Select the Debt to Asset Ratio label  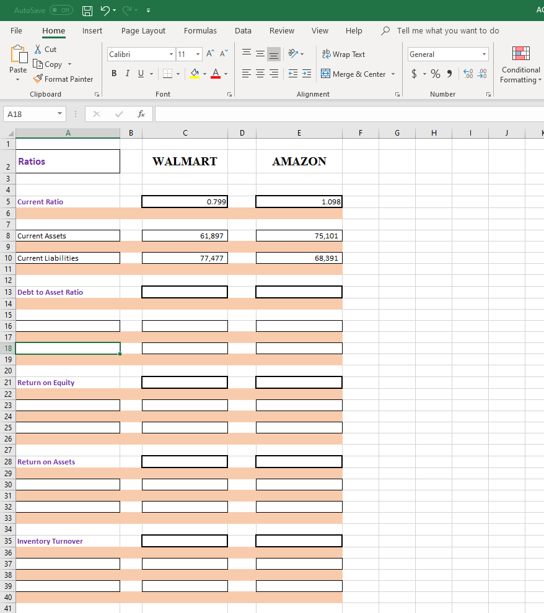point(50,292)
